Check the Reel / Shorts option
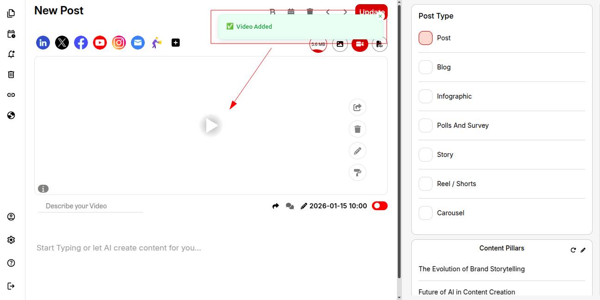The height and width of the screenshot is (300, 600). click(426, 184)
